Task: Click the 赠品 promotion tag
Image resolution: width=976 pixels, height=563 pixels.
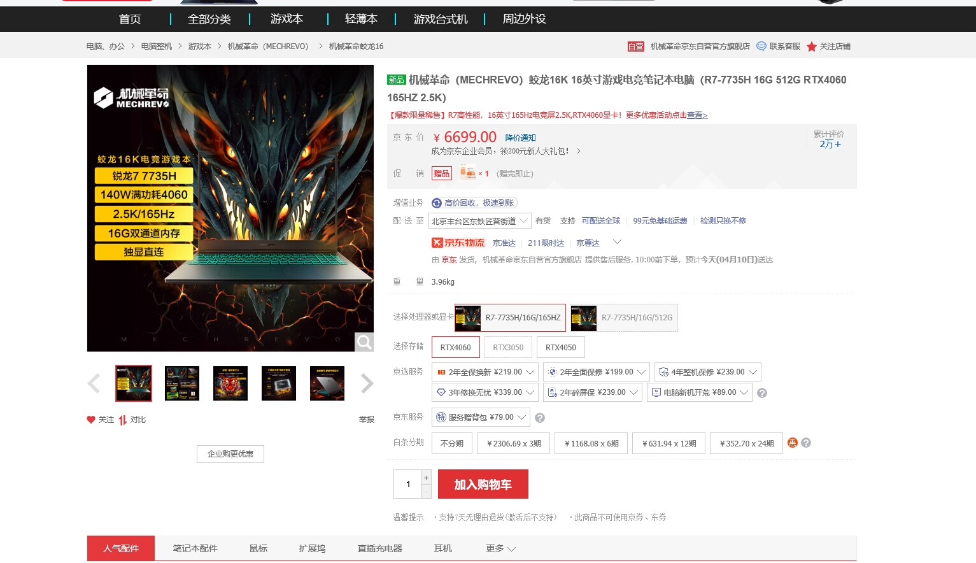Action: 442,173
